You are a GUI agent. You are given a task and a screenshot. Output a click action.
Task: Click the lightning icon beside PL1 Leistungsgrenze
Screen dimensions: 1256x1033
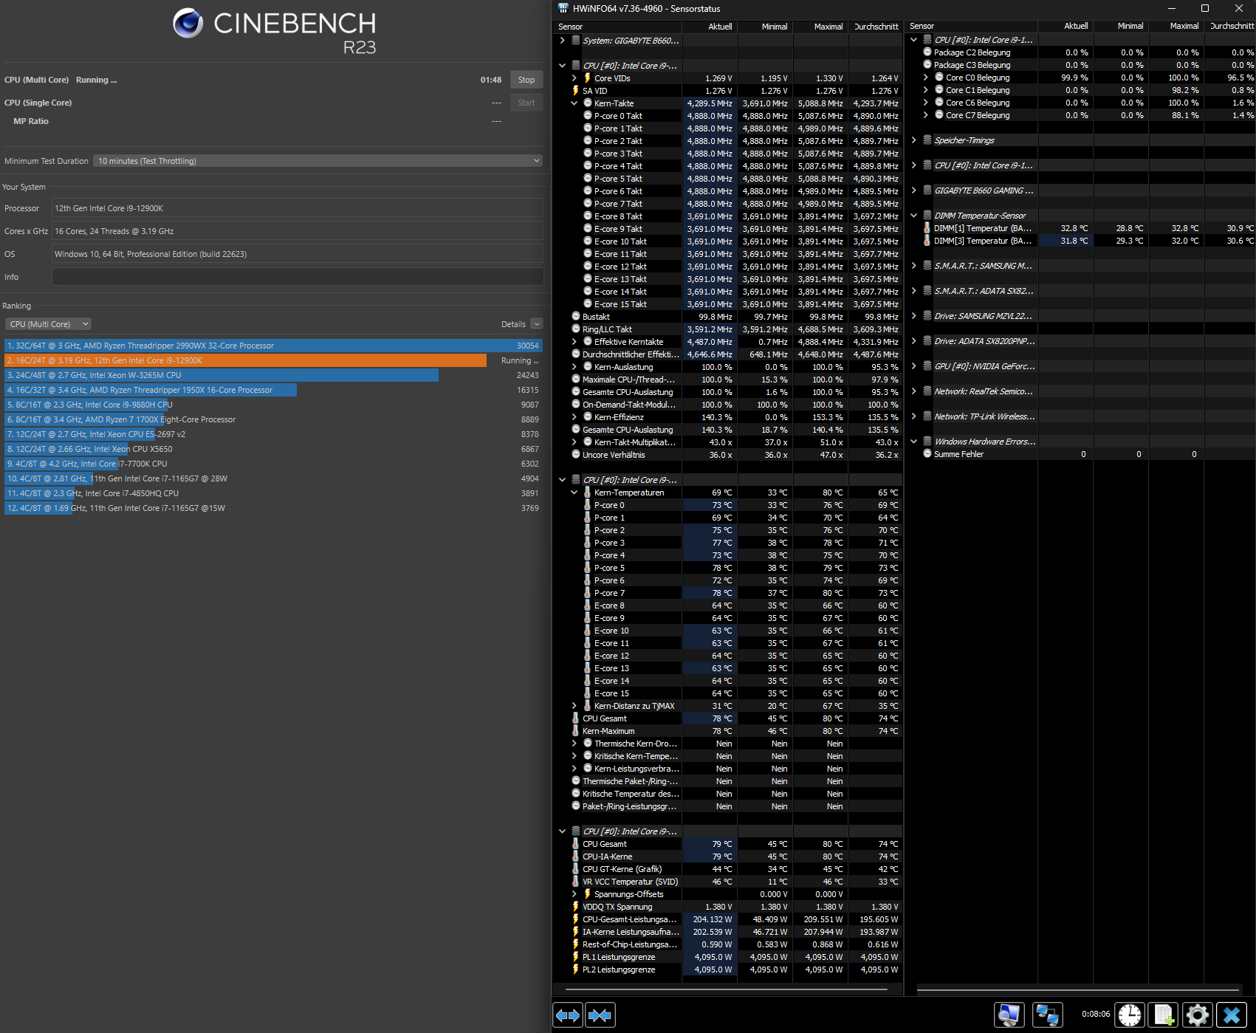(576, 956)
